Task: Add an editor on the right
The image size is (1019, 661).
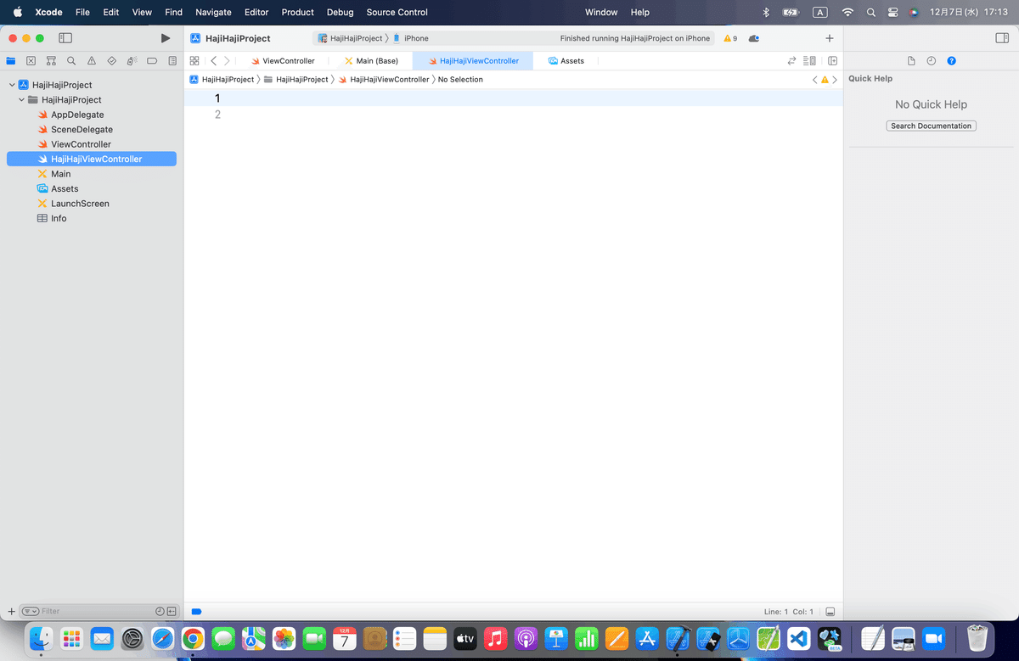Action: coord(832,61)
